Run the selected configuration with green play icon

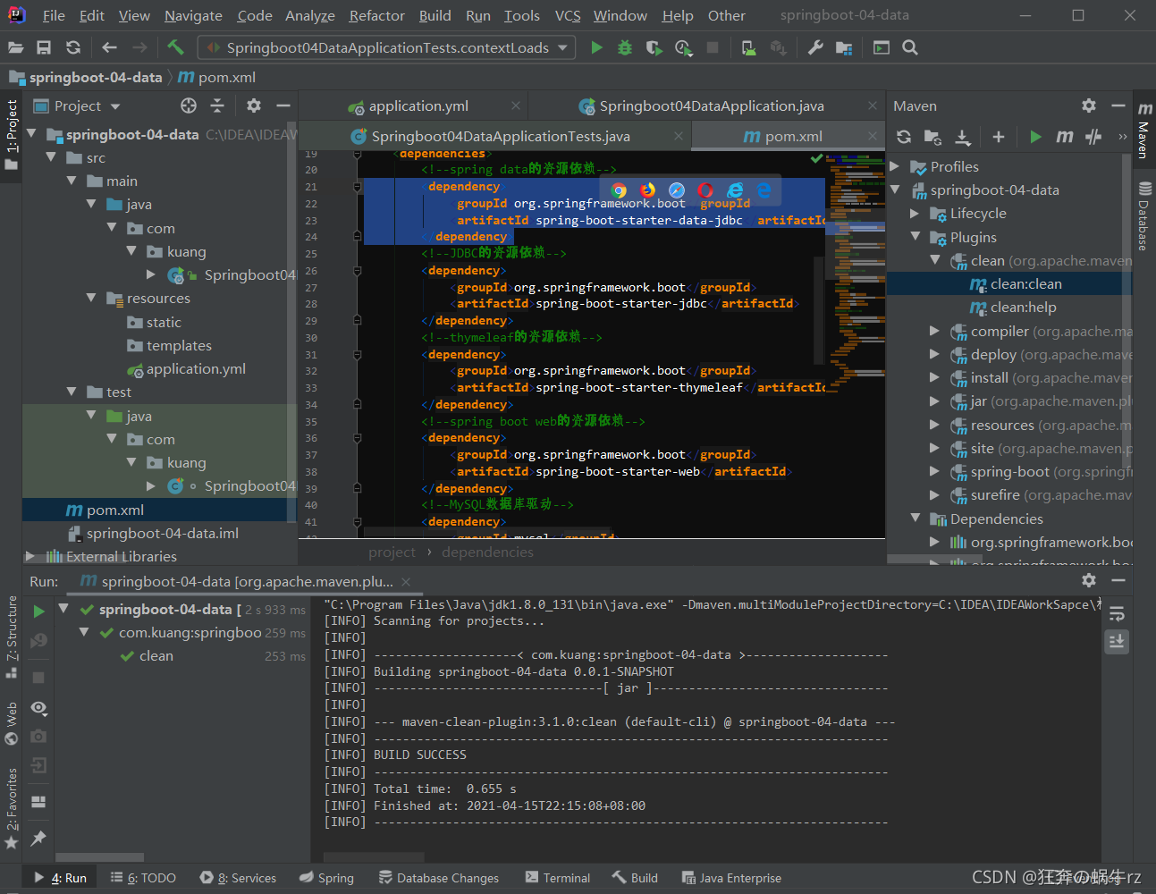[x=596, y=47]
